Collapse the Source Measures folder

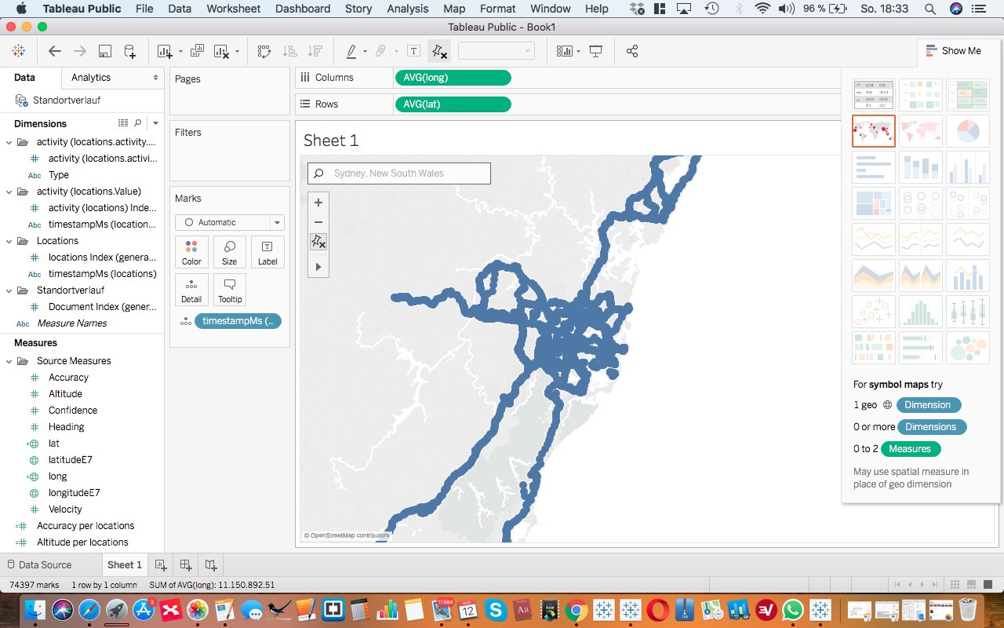click(9, 361)
